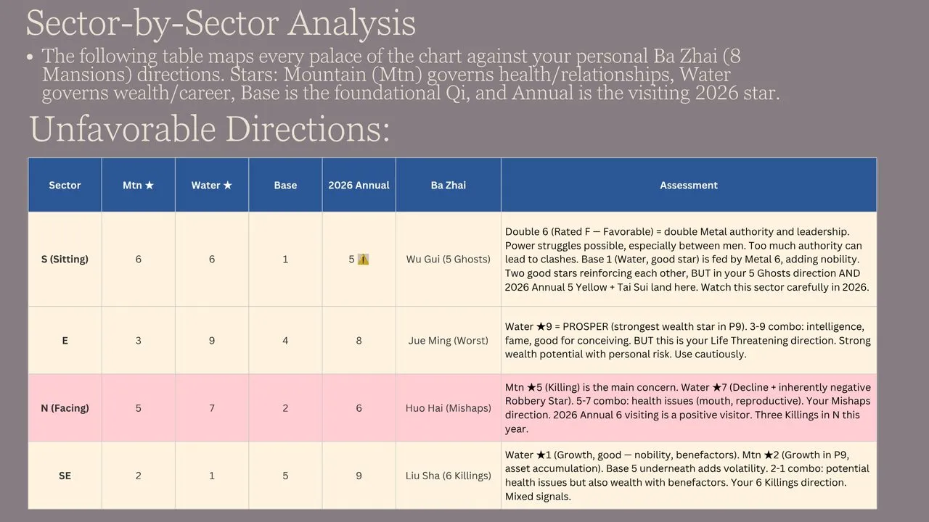929x522 pixels.
Task: Click the N (Facing) sector cell
Action: click(65, 408)
